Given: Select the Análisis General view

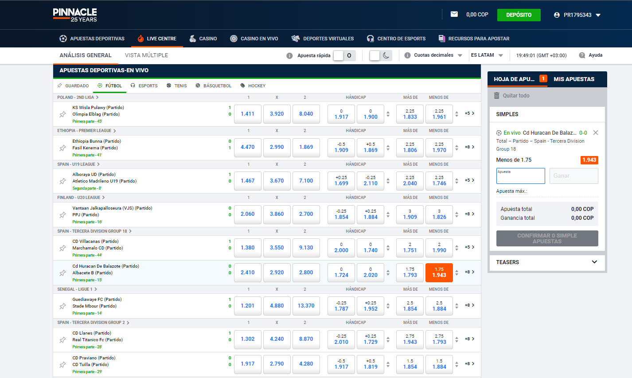Looking at the screenshot, I should point(86,55).
